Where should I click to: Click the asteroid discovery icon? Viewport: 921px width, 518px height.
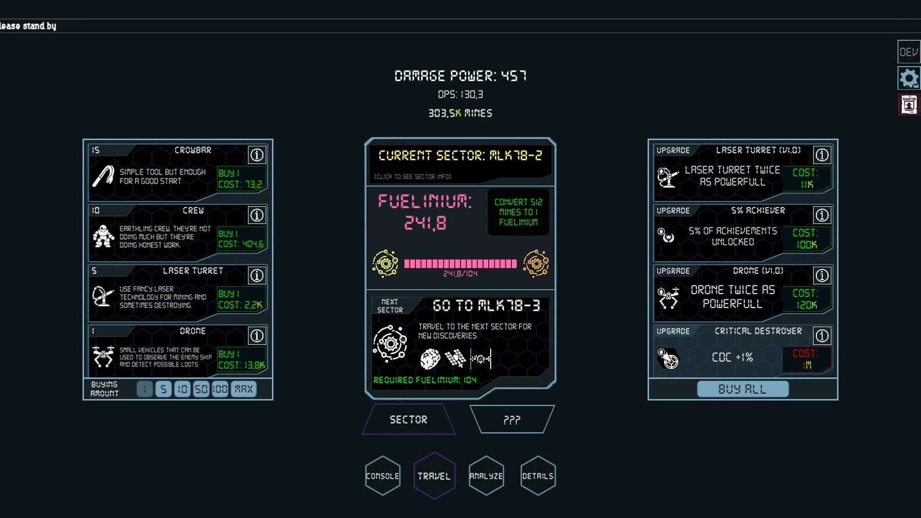[430, 359]
